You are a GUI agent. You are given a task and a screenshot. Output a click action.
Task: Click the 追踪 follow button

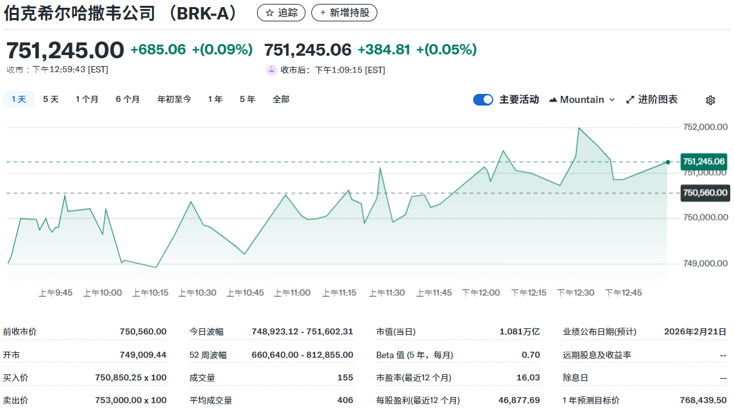(x=281, y=12)
